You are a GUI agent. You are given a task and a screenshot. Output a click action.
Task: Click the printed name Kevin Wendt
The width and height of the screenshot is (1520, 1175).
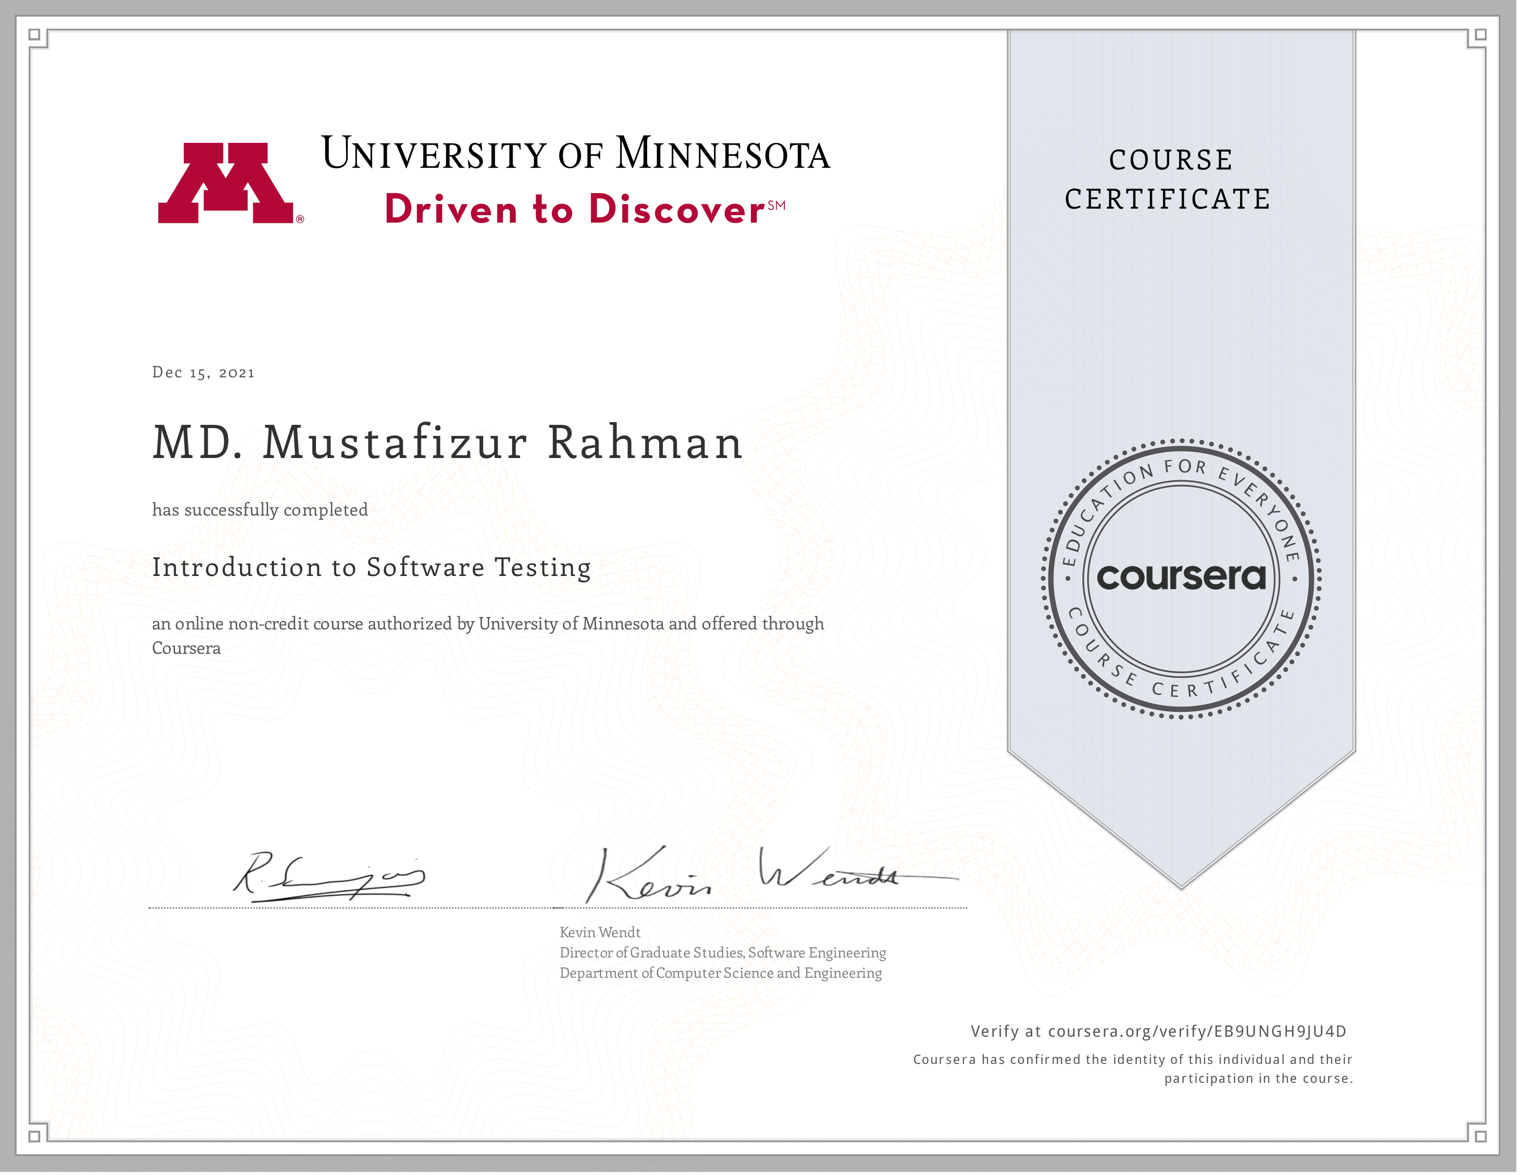[x=600, y=933]
